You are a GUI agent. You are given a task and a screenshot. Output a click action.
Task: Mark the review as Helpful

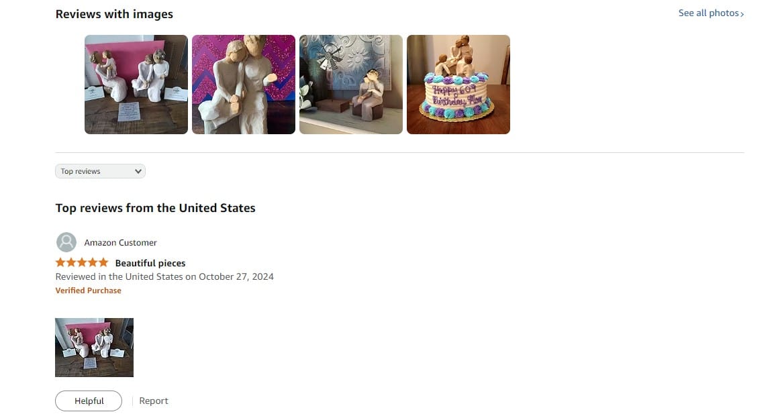pos(89,401)
